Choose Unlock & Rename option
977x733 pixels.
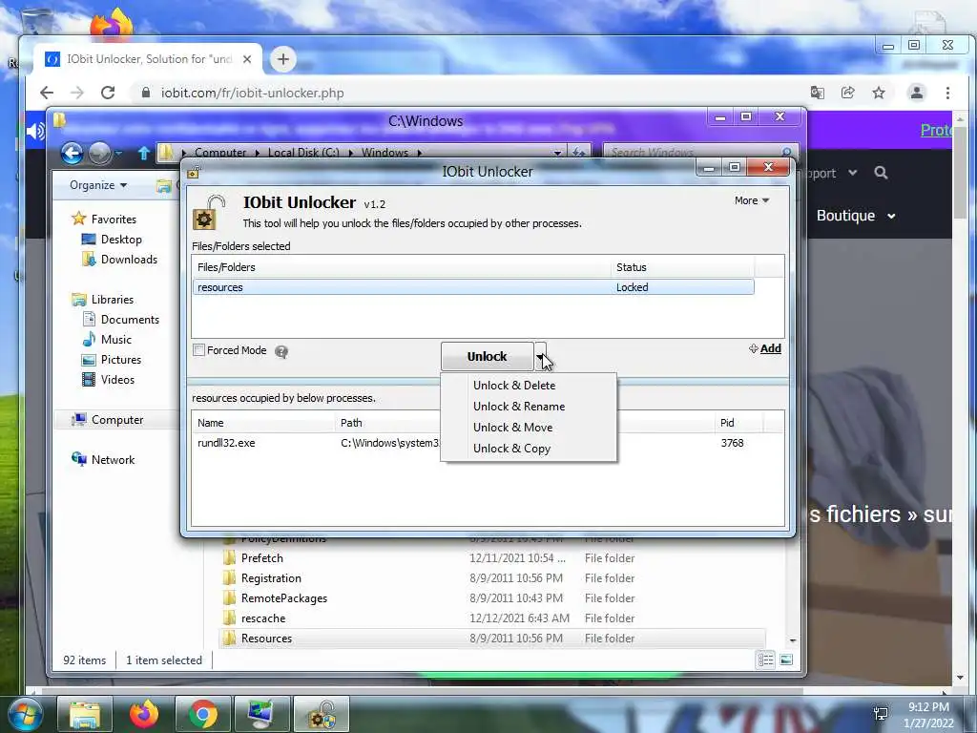518,407
